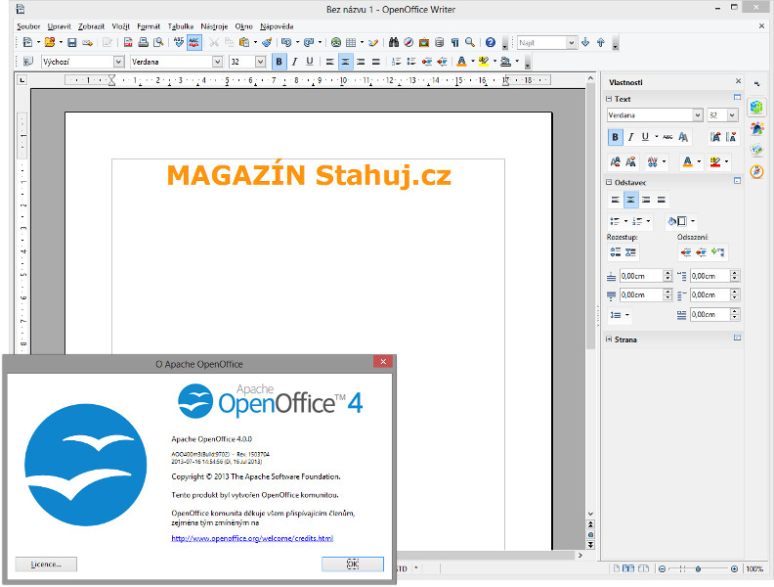Viewport: 774px width, 587px height.
Task: Open the Nápověda menu
Action: coord(277,26)
